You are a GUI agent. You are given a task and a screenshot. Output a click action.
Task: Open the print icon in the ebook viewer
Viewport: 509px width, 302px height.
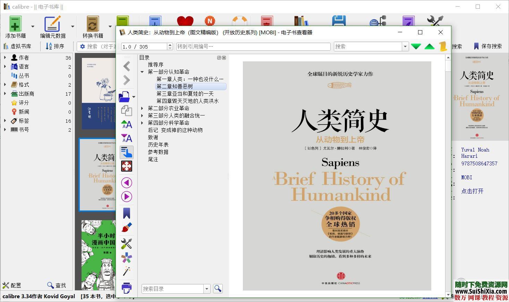tap(126, 288)
